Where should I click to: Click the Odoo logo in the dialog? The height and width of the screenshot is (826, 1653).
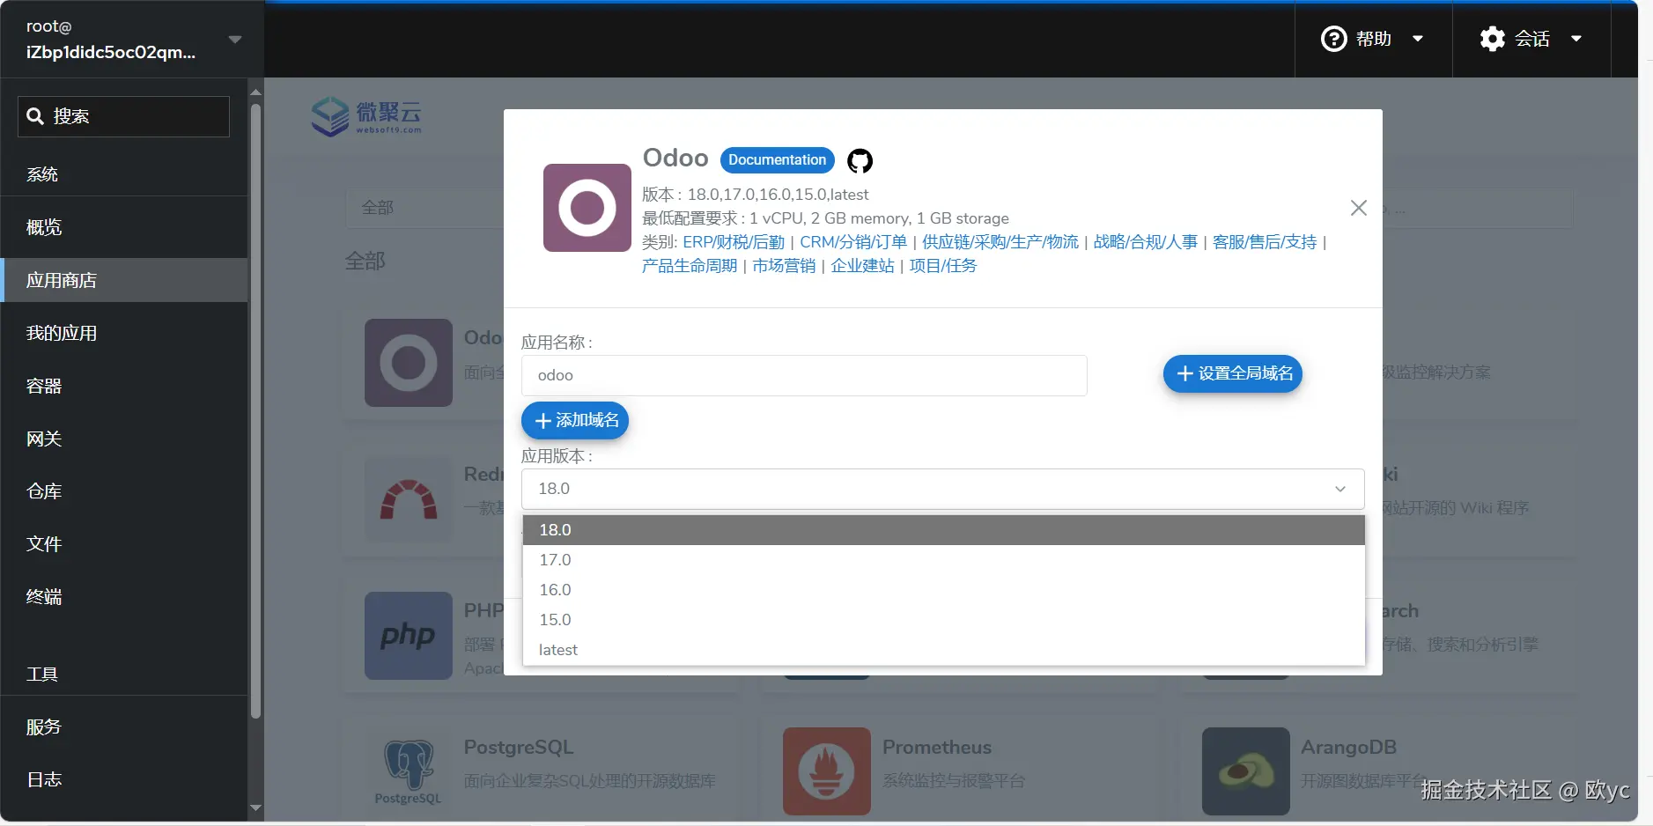click(x=587, y=208)
